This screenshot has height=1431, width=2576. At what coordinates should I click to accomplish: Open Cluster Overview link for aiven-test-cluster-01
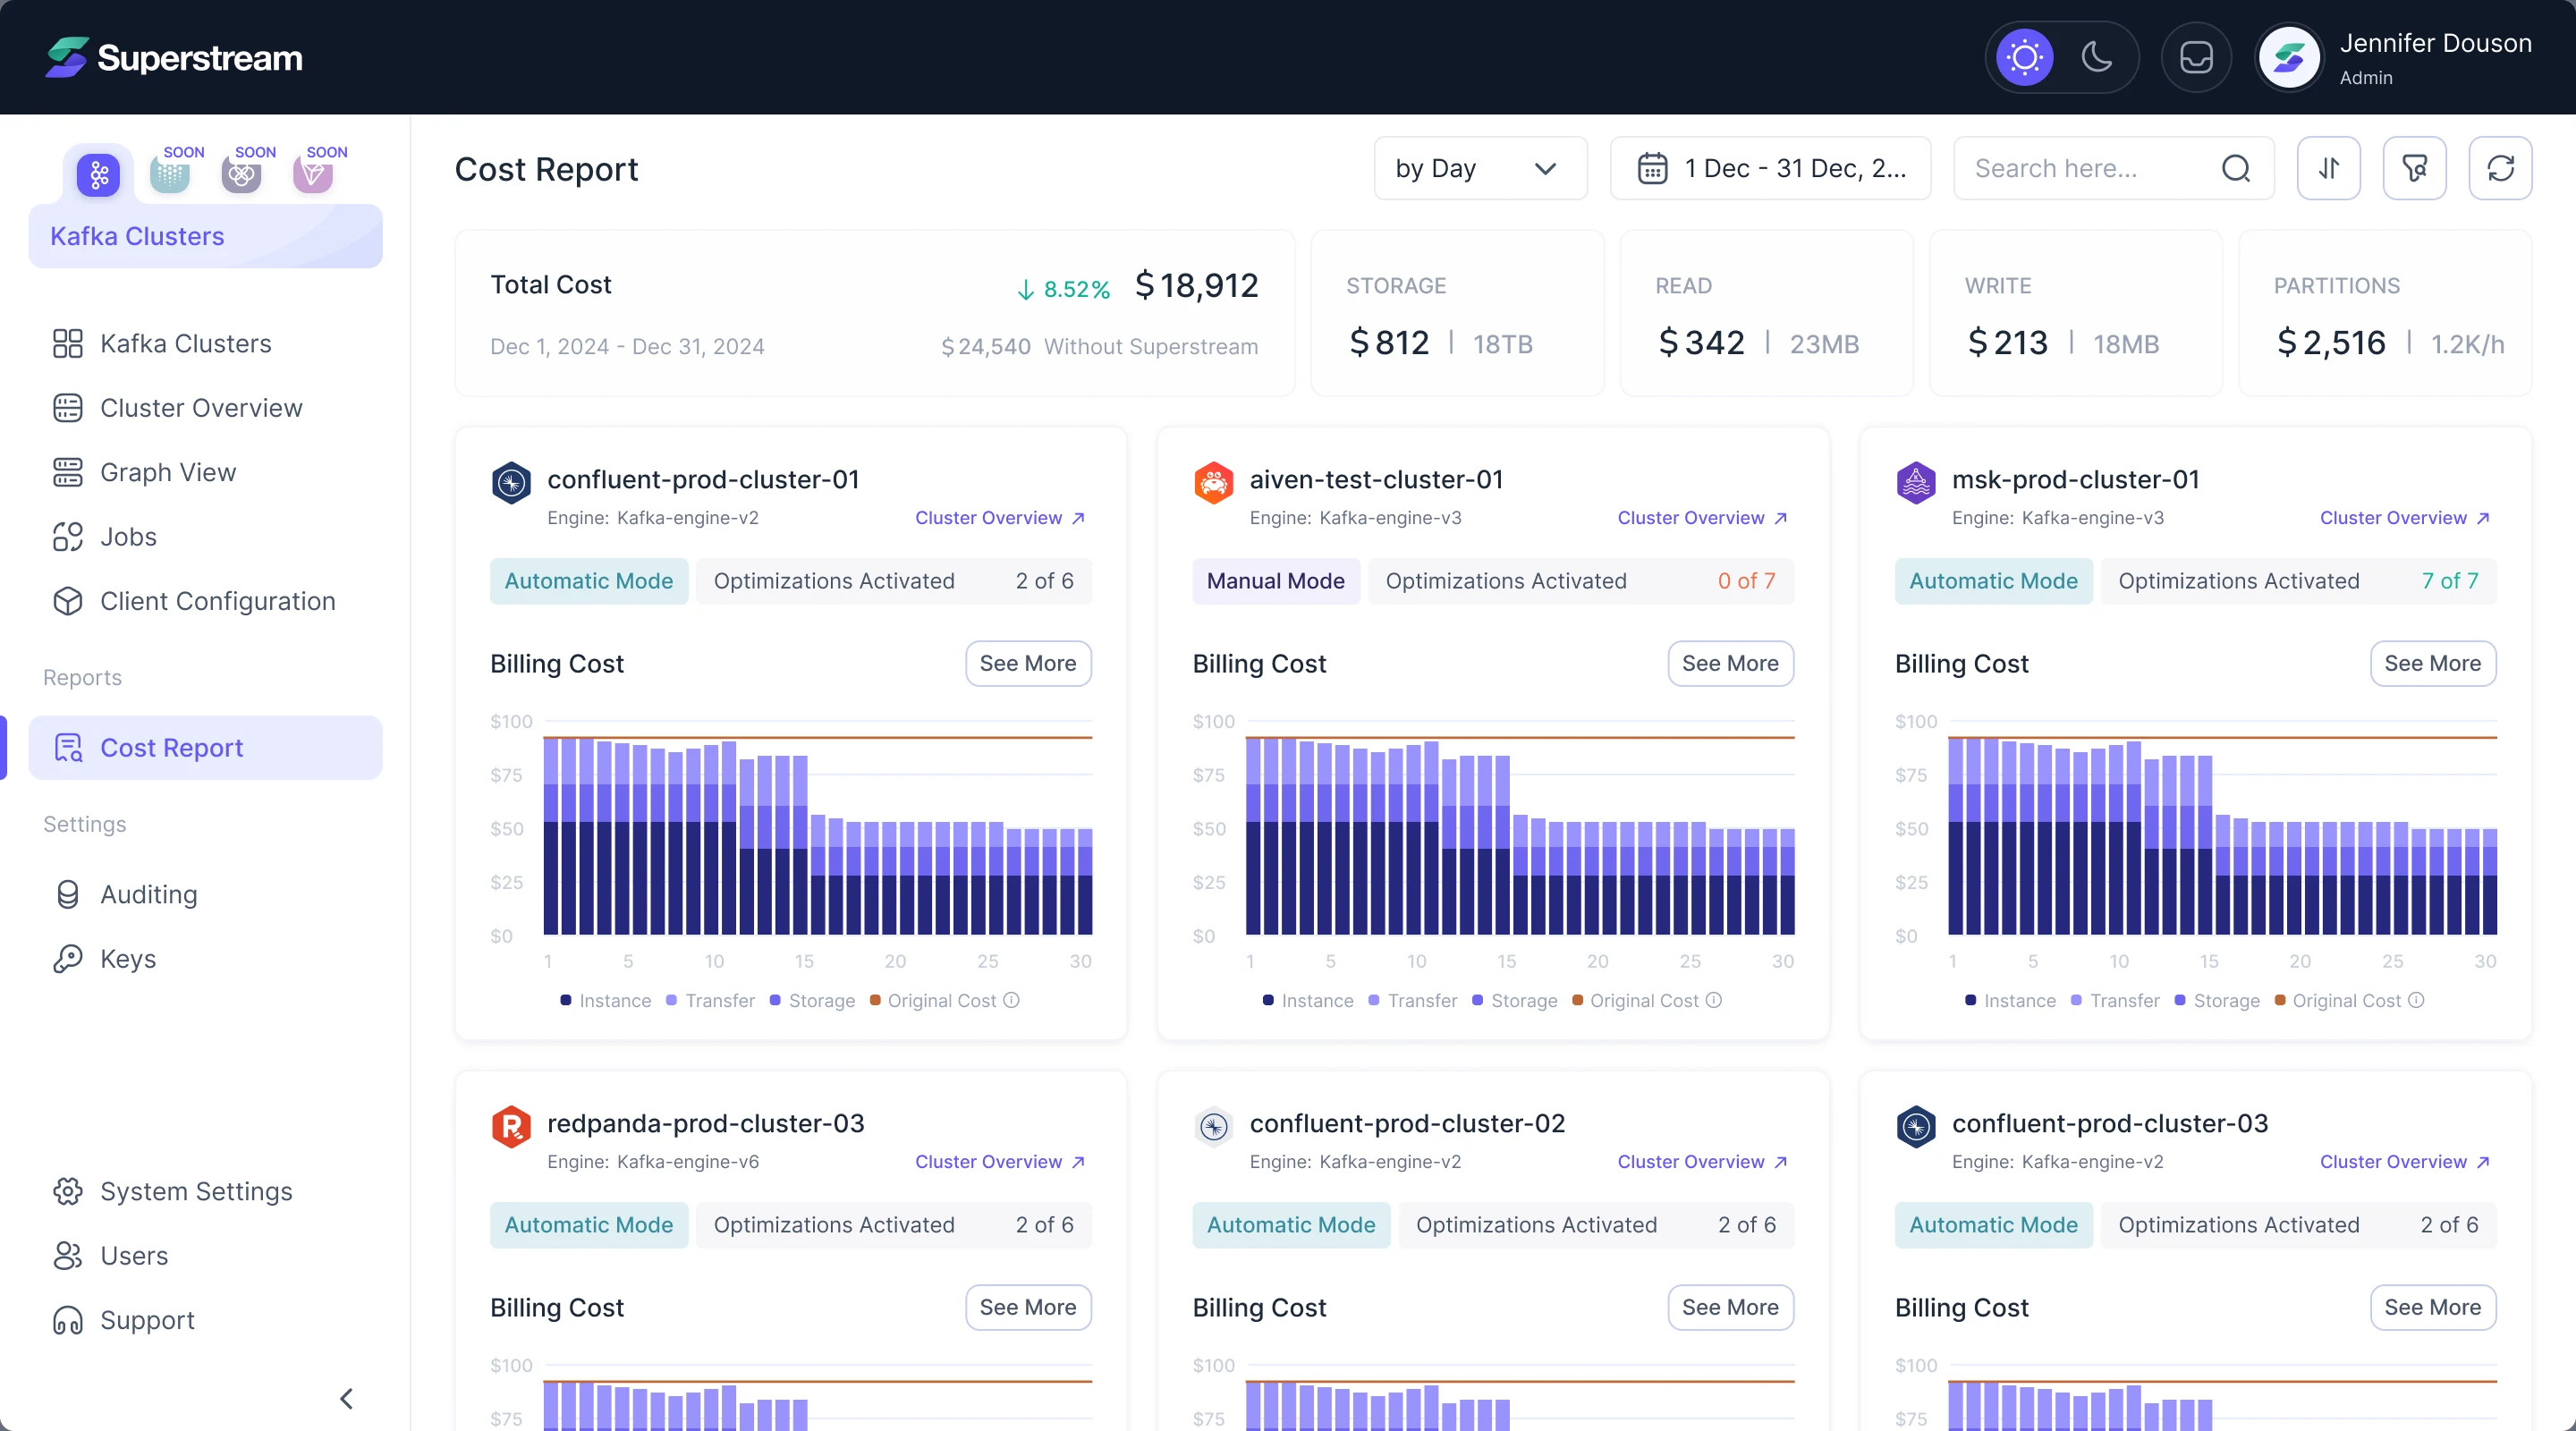pos(1702,518)
